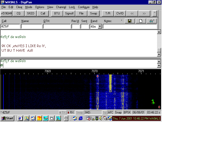Open the Edit menu
The height and width of the screenshot is (152, 202).
[11, 7]
